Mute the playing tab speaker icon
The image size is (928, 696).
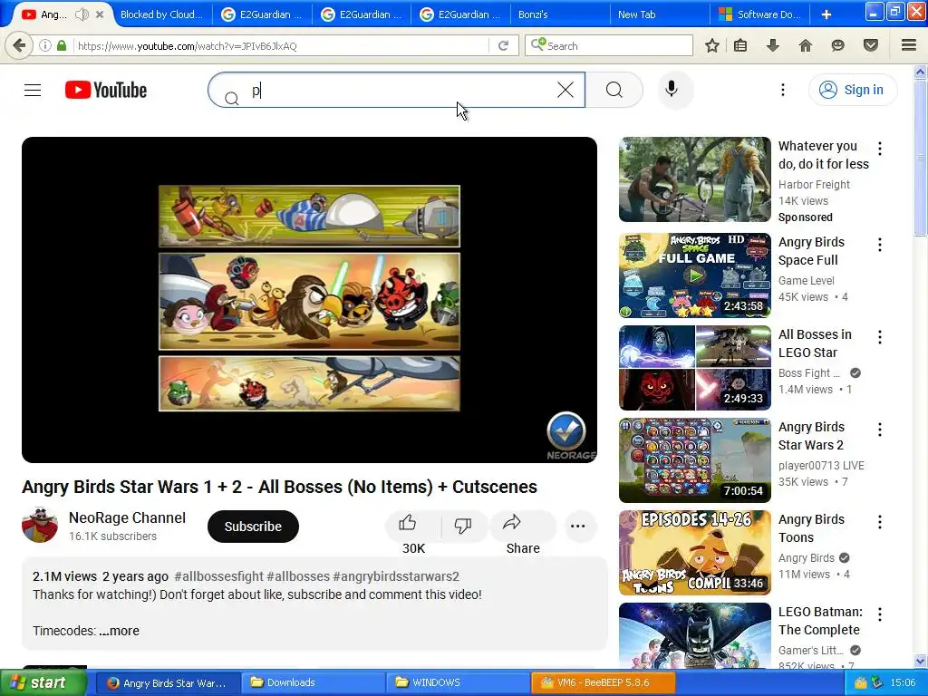[x=82, y=14]
